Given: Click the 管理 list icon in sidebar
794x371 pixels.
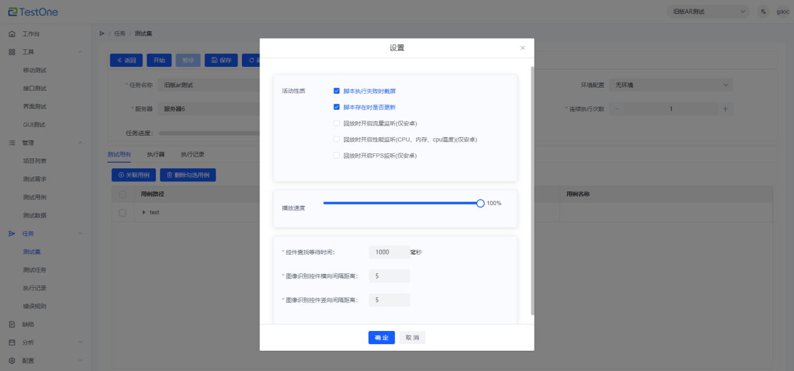Looking at the screenshot, I should 12,143.
